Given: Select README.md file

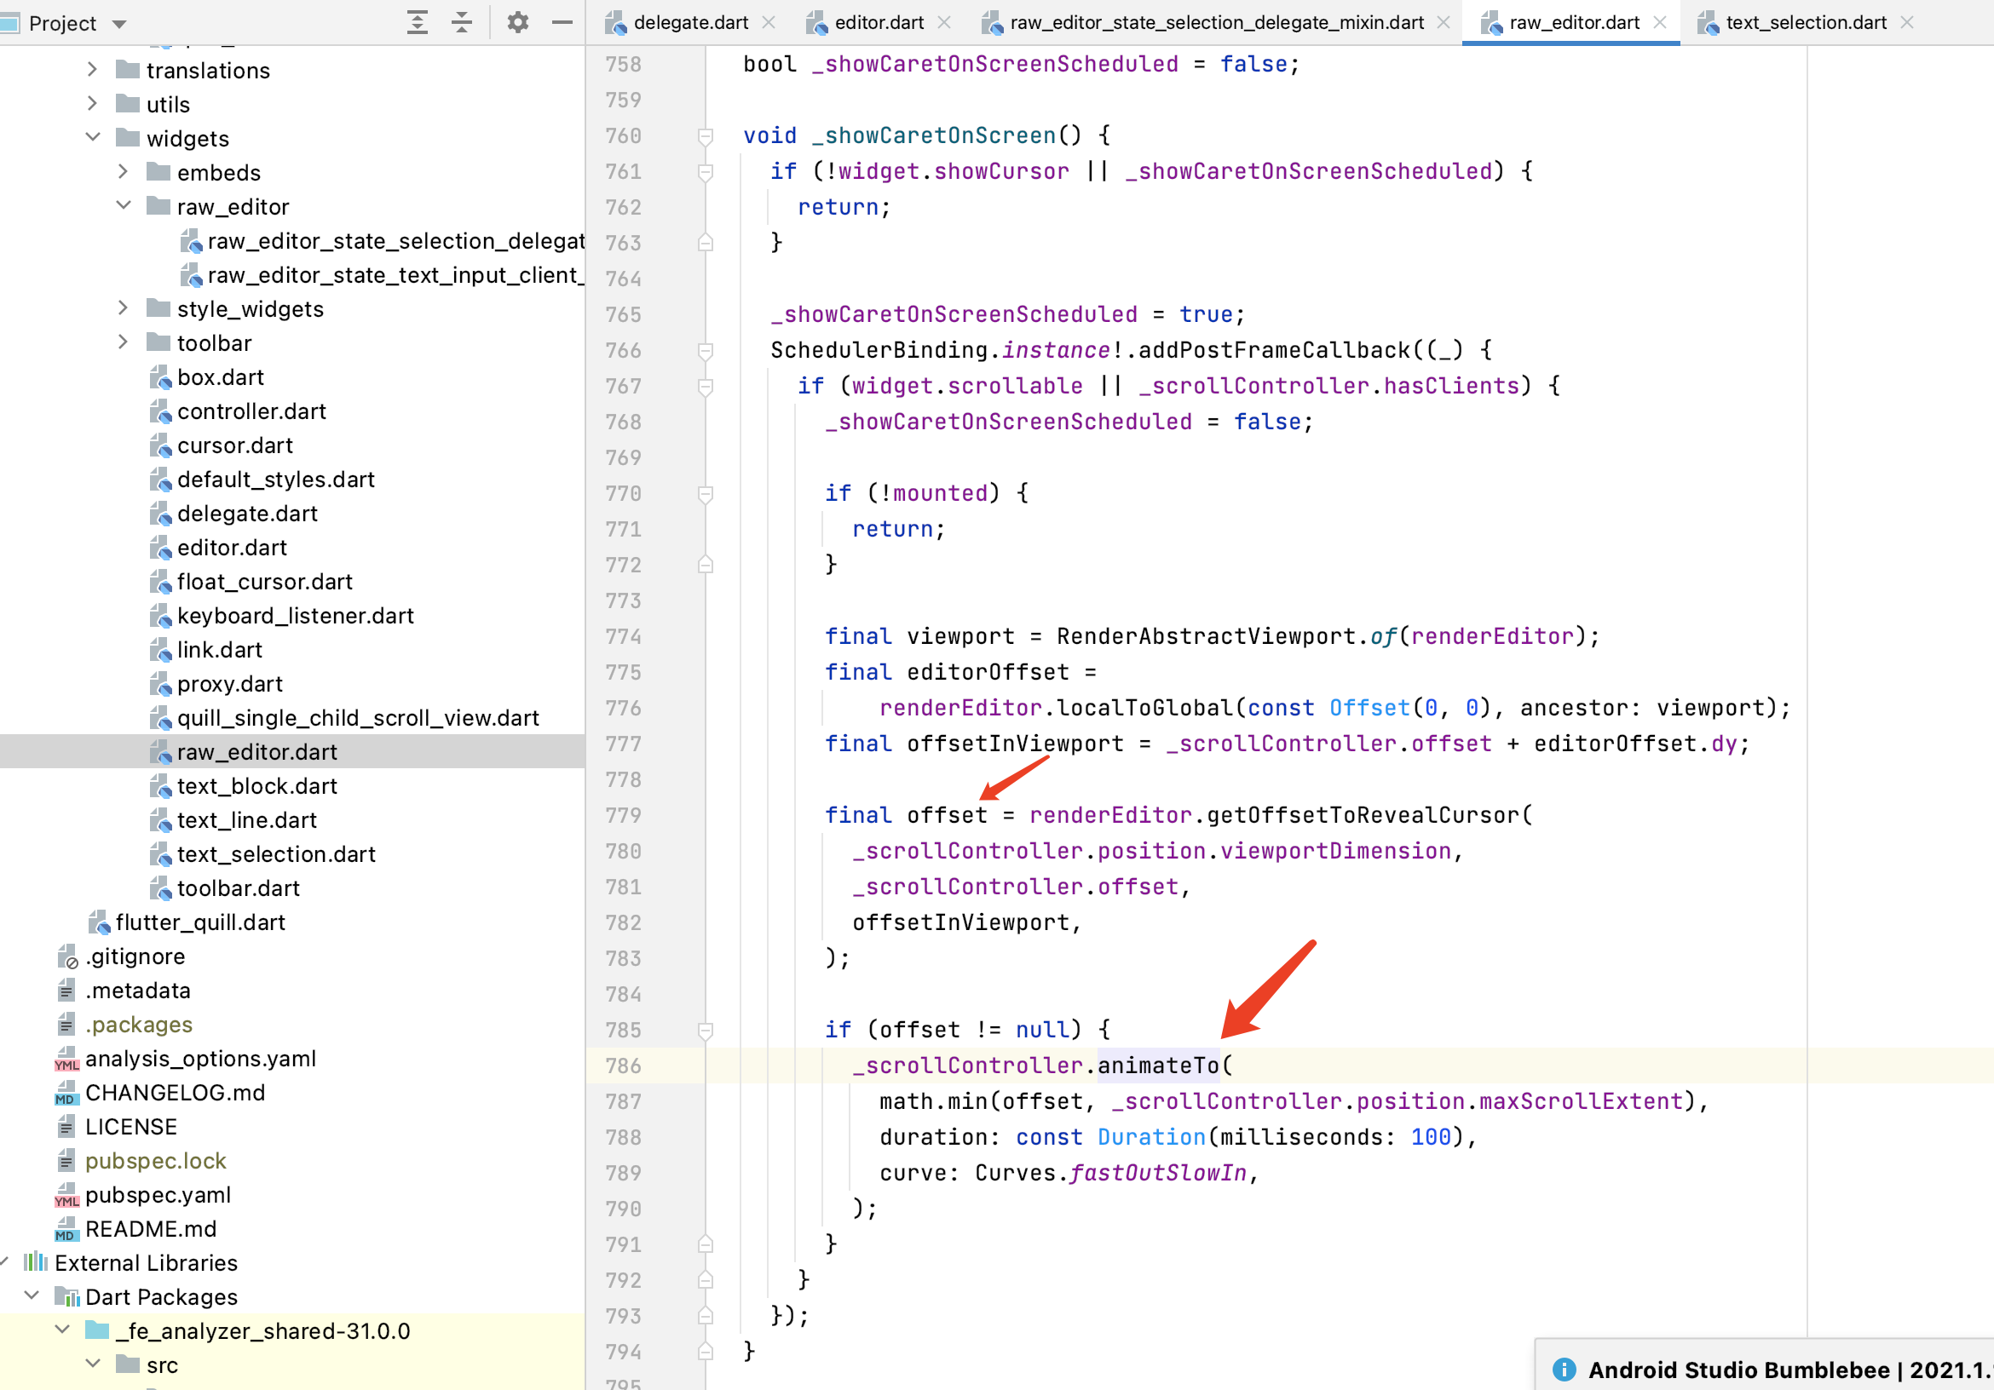Looking at the screenshot, I should 150,1227.
